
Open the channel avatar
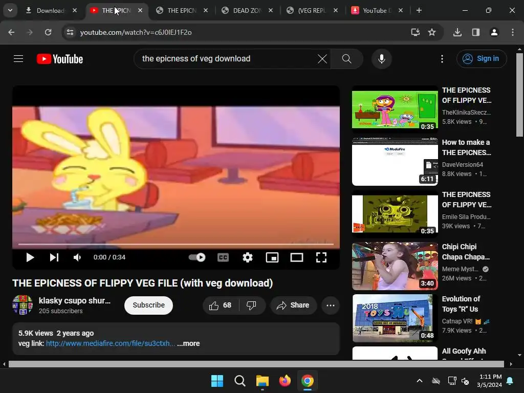click(x=23, y=305)
